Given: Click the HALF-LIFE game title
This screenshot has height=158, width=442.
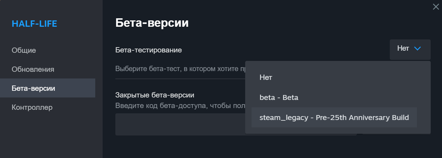Looking at the screenshot, I should point(34,24).
